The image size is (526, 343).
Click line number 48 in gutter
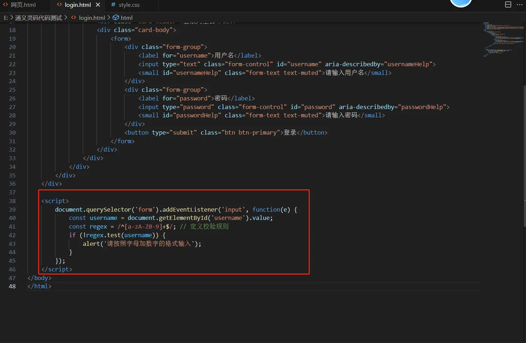point(12,286)
